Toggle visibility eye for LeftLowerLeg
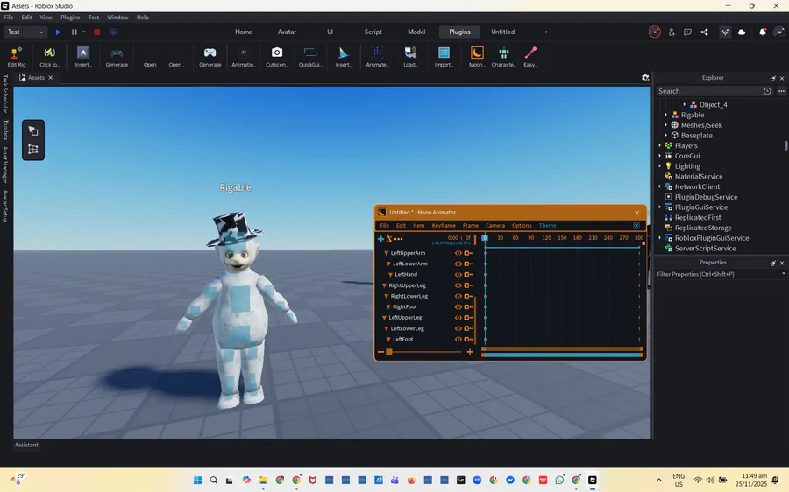 (458, 328)
